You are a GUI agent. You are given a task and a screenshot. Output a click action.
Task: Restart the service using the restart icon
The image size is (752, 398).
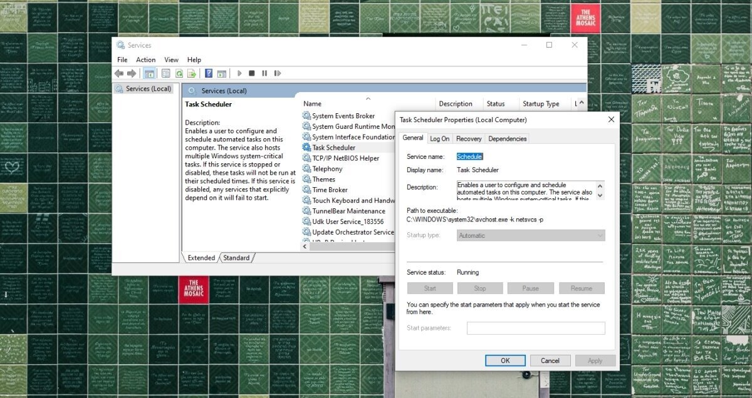(278, 73)
